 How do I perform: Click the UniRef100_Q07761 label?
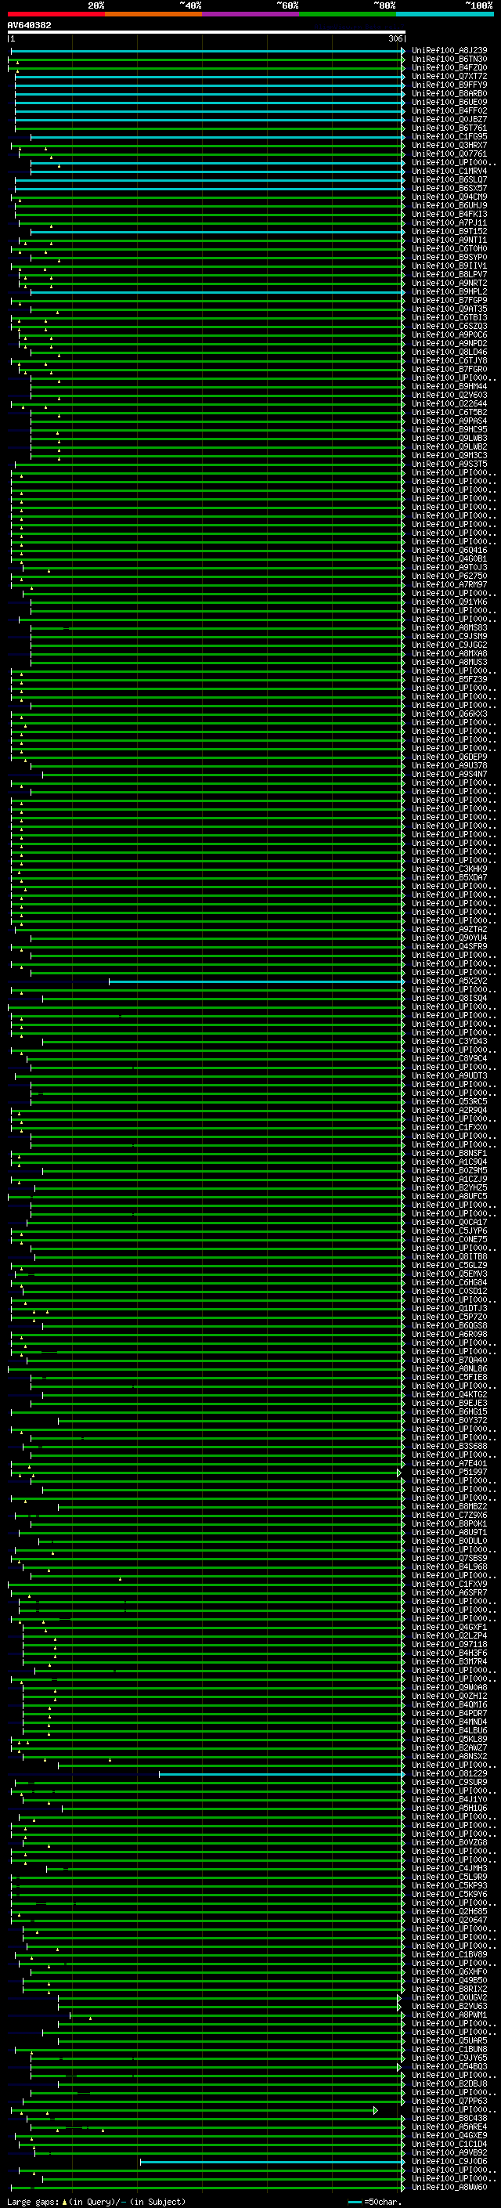point(449,154)
